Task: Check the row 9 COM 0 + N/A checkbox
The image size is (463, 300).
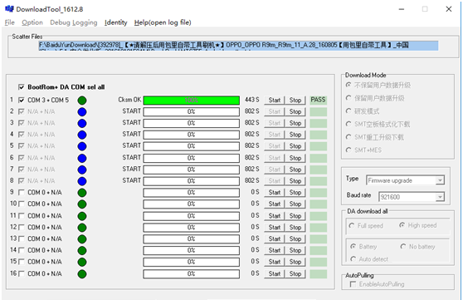Action: tap(22, 193)
